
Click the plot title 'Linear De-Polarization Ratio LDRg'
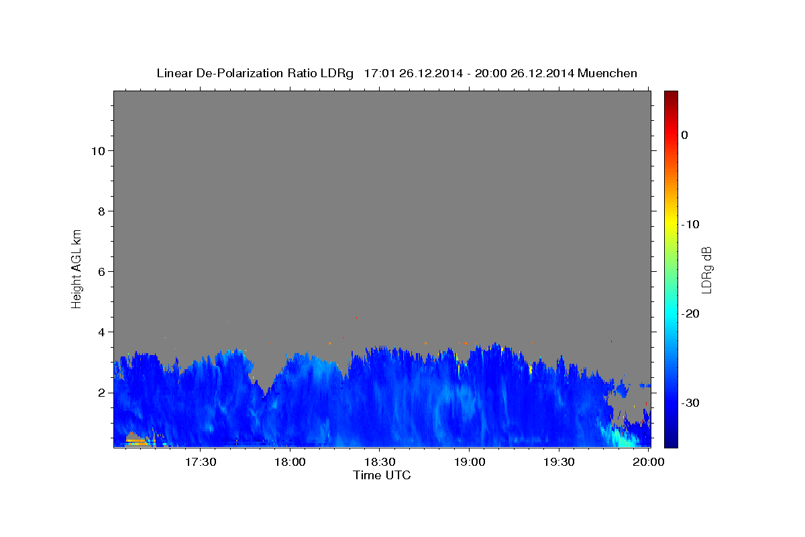point(255,73)
